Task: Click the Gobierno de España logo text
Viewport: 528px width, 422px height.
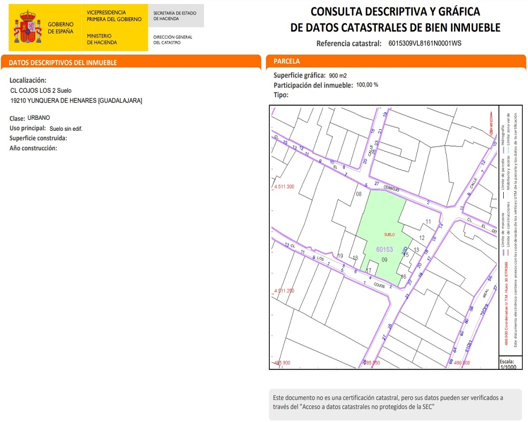Action: tap(61, 28)
